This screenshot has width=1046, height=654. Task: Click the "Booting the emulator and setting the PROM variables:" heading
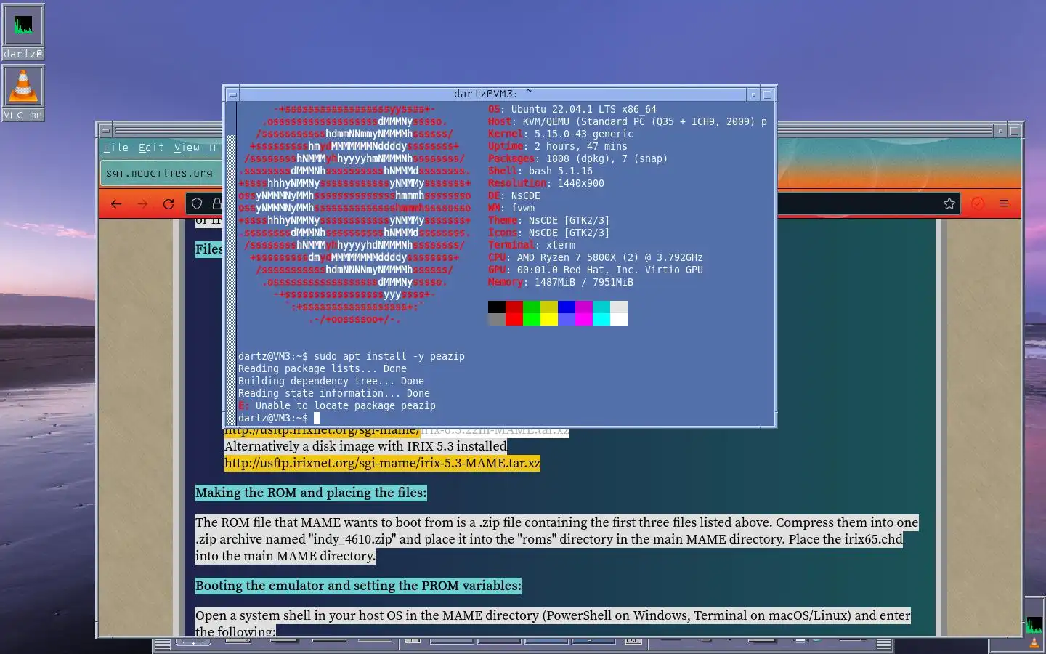click(x=358, y=586)
